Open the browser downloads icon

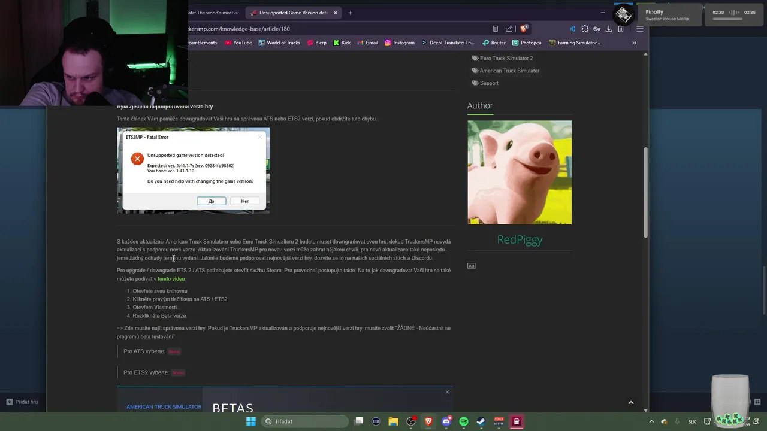[609, 29]
